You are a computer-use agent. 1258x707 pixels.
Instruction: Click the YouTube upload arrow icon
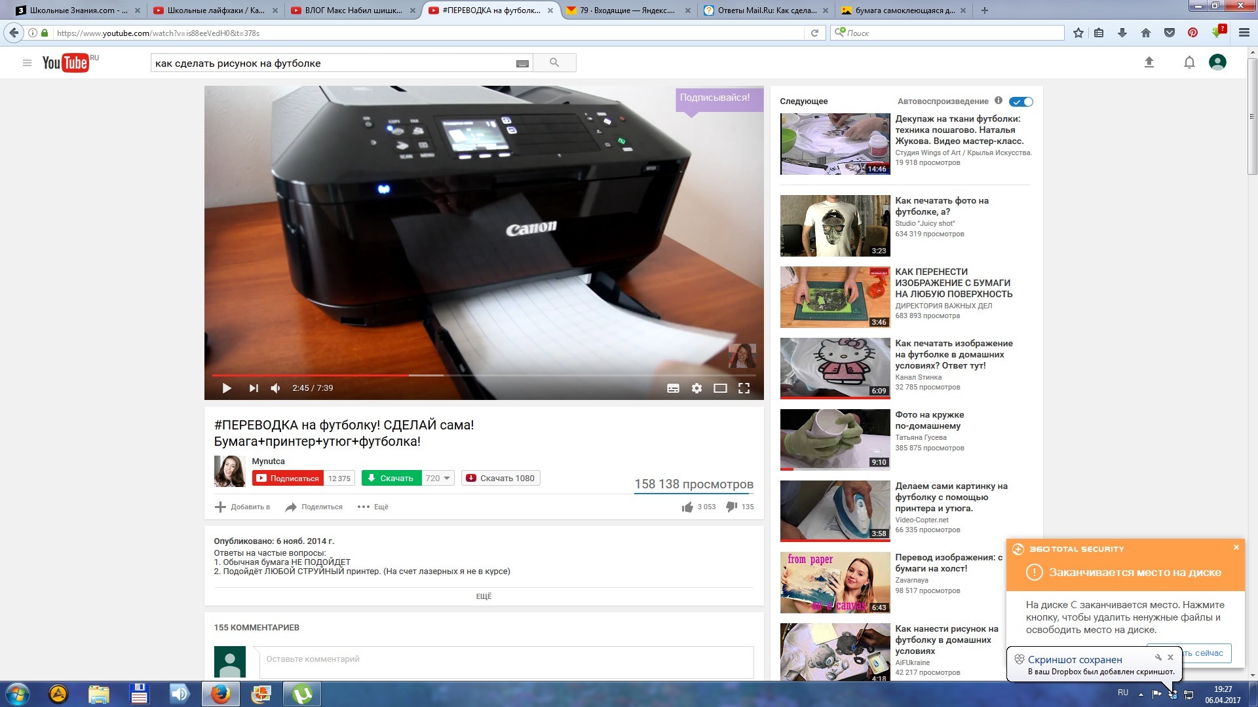(1149, 63)
